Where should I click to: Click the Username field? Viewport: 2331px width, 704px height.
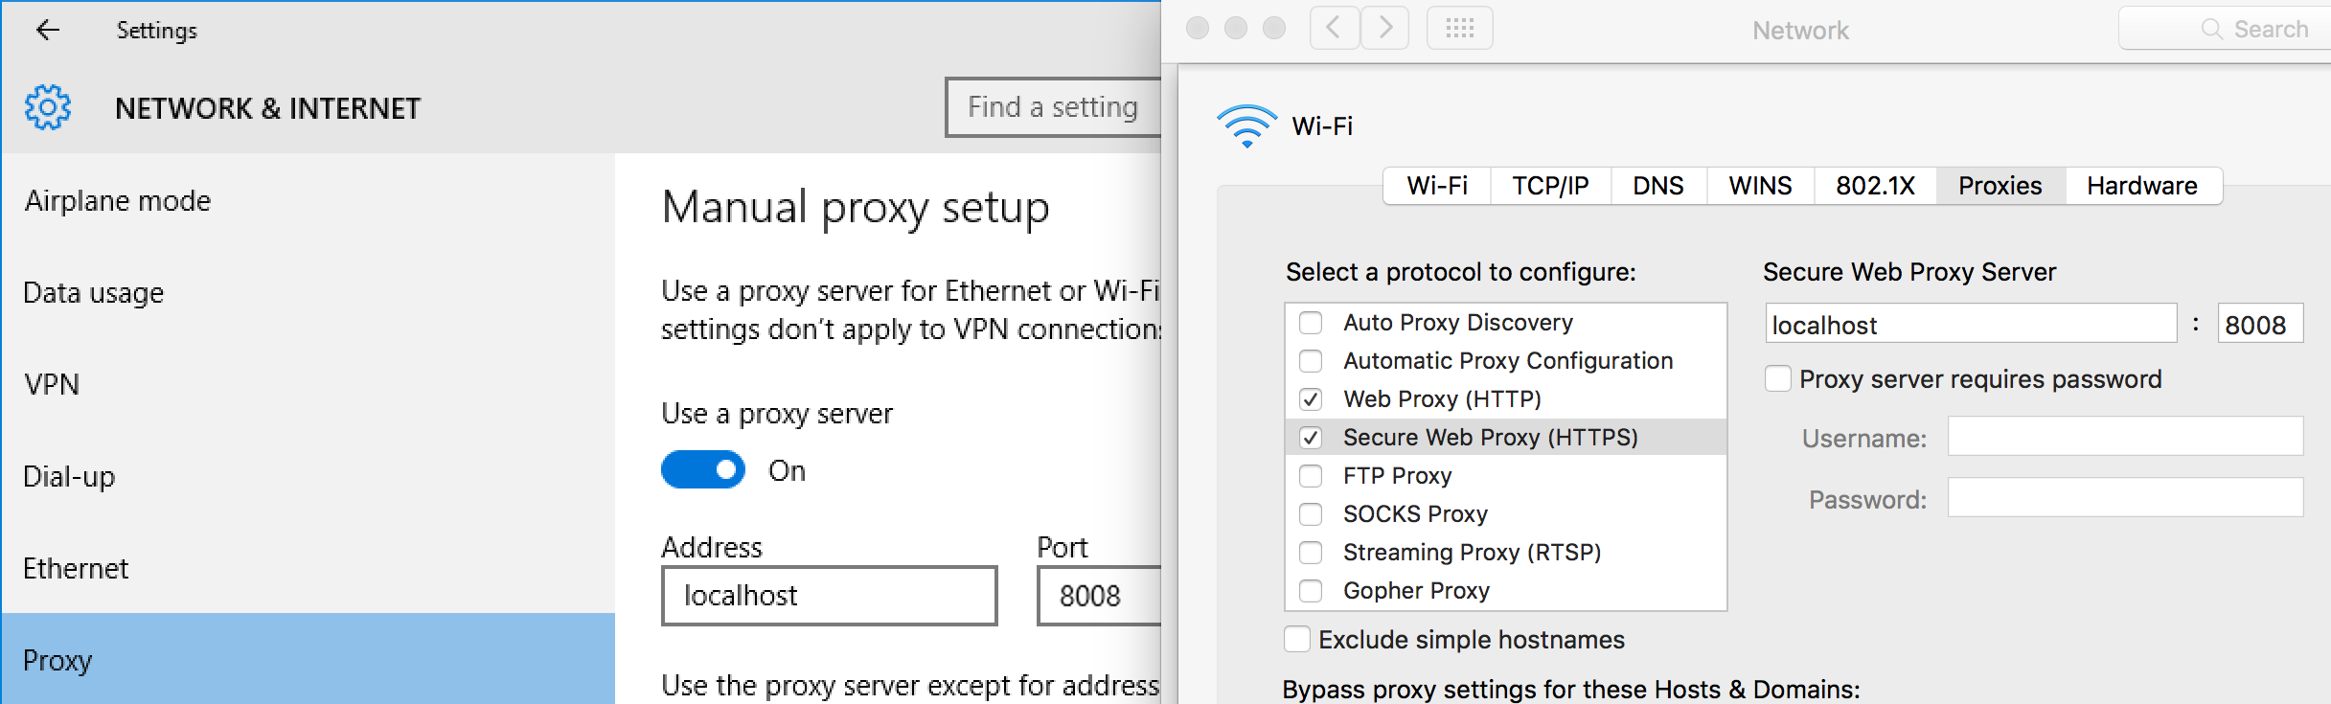(x=2125, y=437)
